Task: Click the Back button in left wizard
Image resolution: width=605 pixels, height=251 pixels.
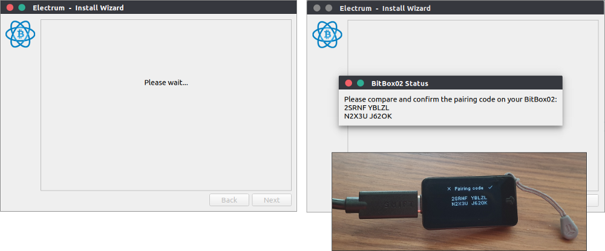Action: 229,200
